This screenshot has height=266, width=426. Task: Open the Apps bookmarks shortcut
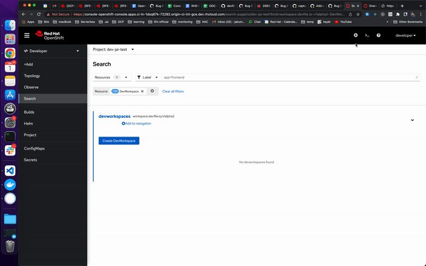(28, 22)
